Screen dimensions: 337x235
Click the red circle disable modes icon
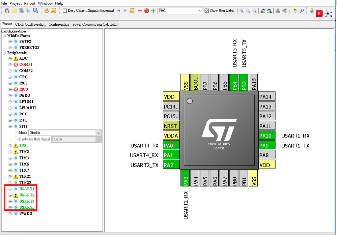coord(147,11)
